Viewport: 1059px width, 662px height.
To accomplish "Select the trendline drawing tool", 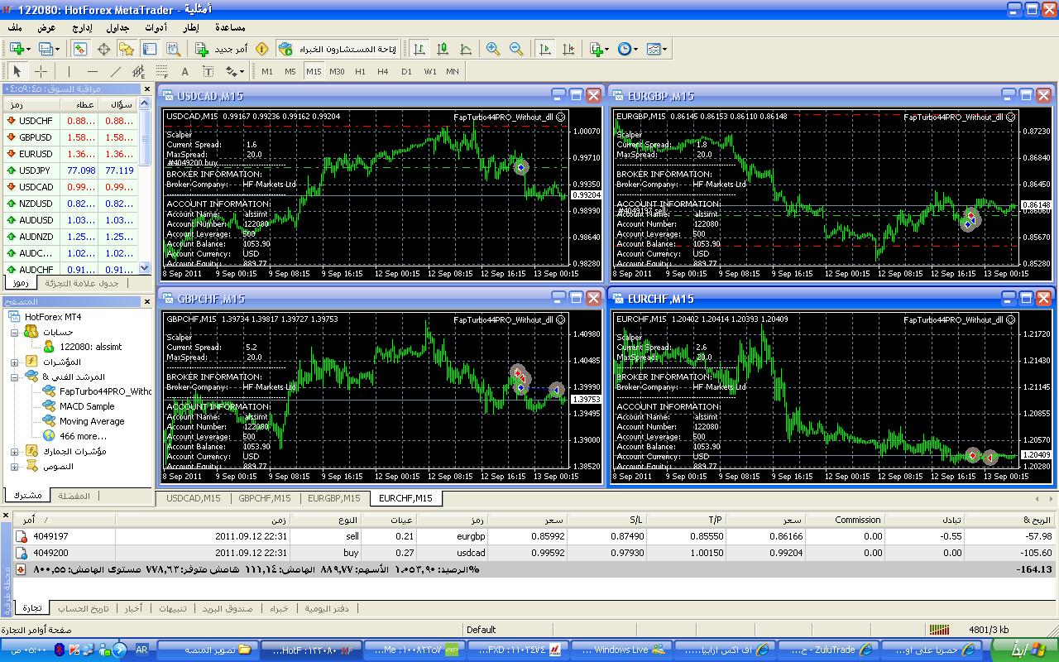I will (115, 71).
